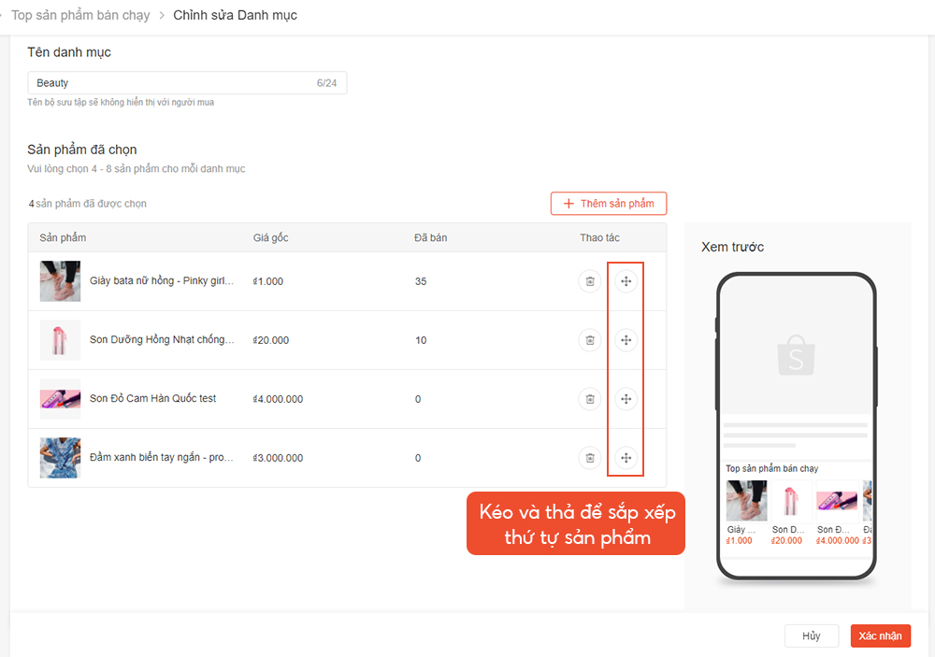Click reorder icon for Son Dưỡng Hồng Nhật
935x657 pixels.
[x=626, y=340]
